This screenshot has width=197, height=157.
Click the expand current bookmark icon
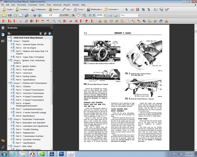pos(50,33)
